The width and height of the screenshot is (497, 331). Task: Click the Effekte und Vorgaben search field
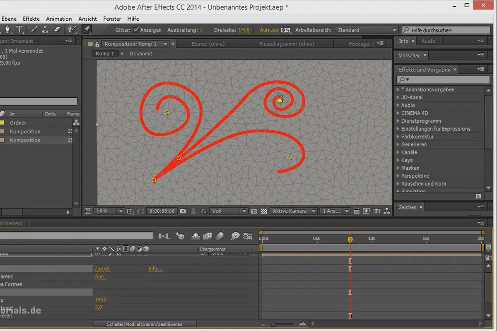point(443,79)
